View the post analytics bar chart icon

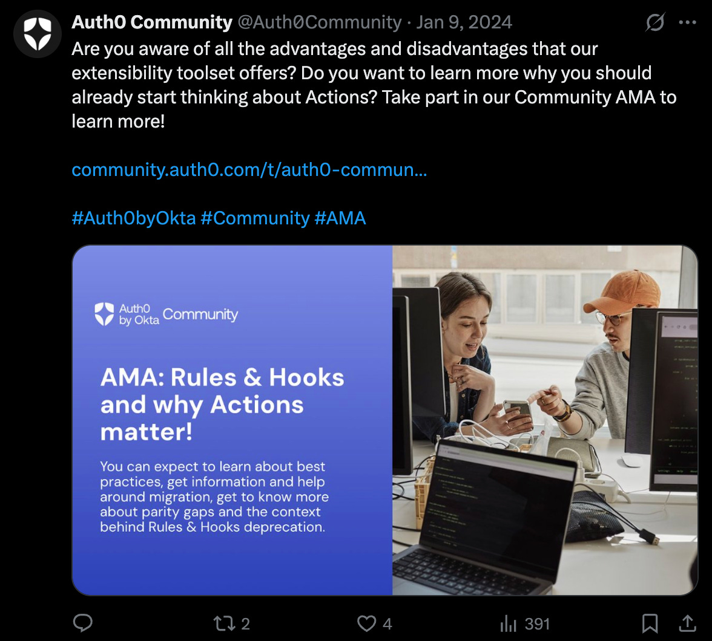508,623
